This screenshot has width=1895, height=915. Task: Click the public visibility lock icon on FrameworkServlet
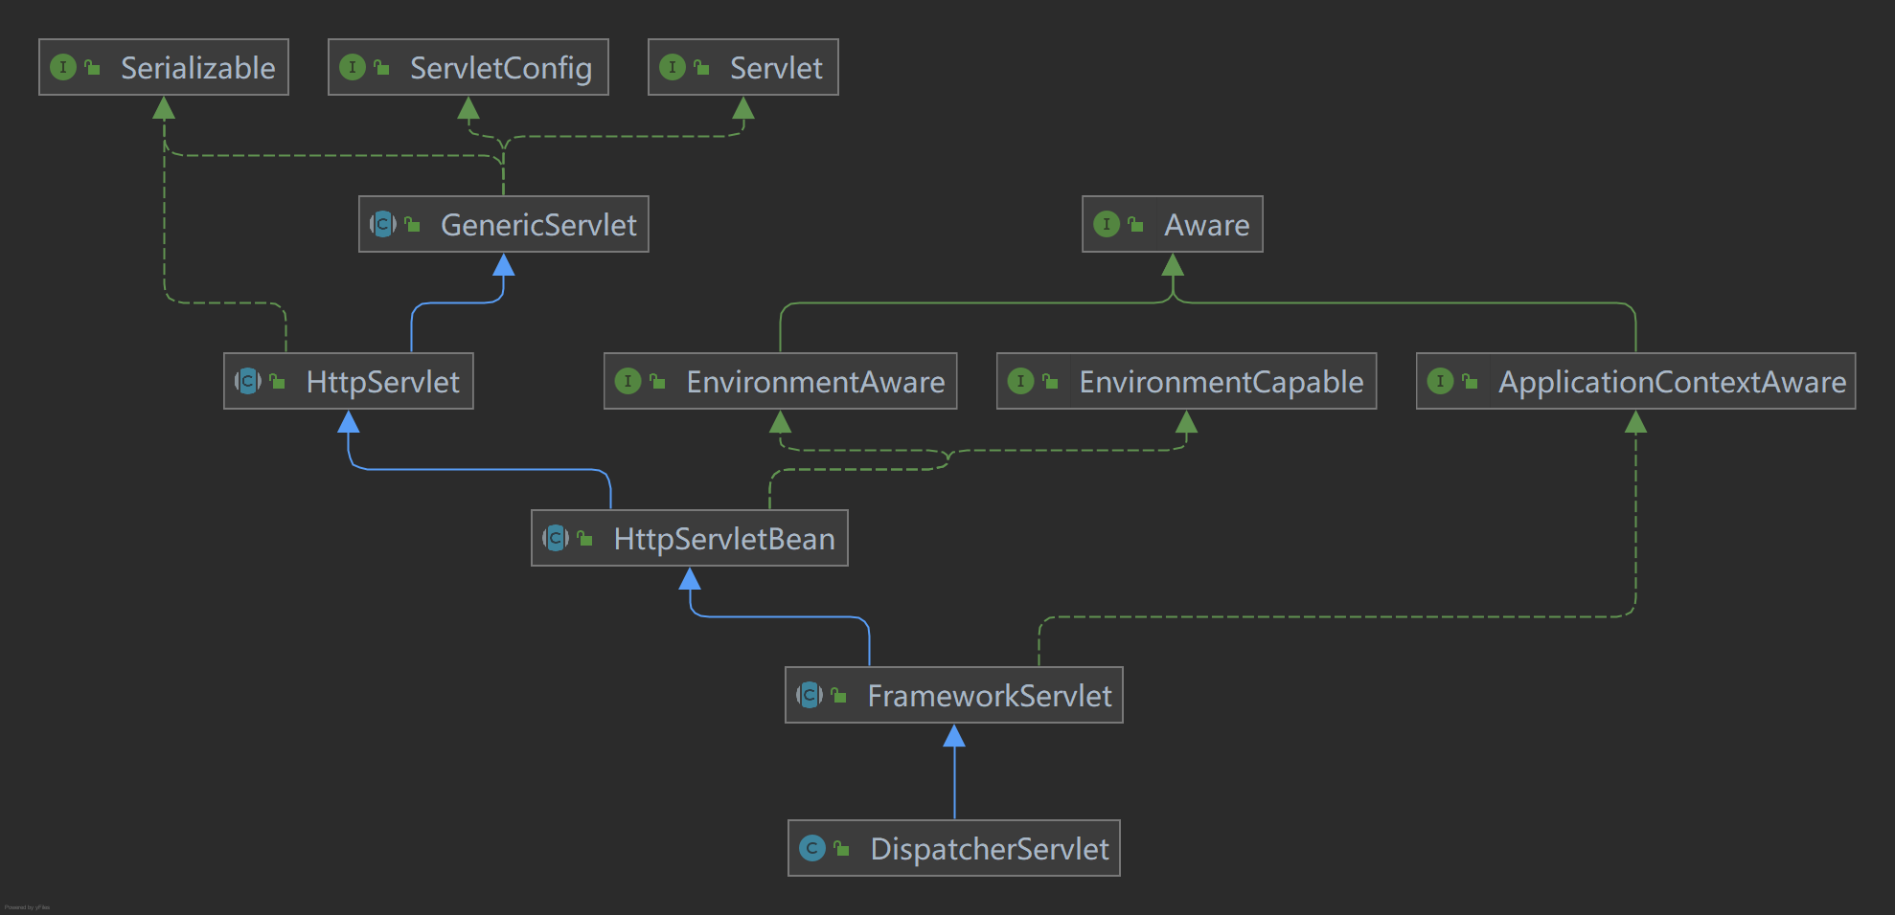(838, 695)
